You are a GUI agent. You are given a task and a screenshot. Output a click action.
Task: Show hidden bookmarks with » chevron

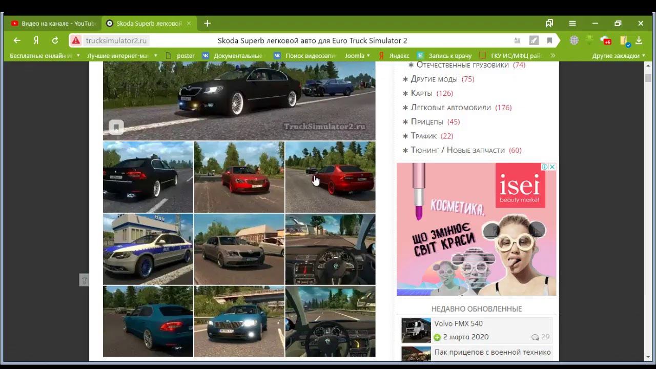553,55
